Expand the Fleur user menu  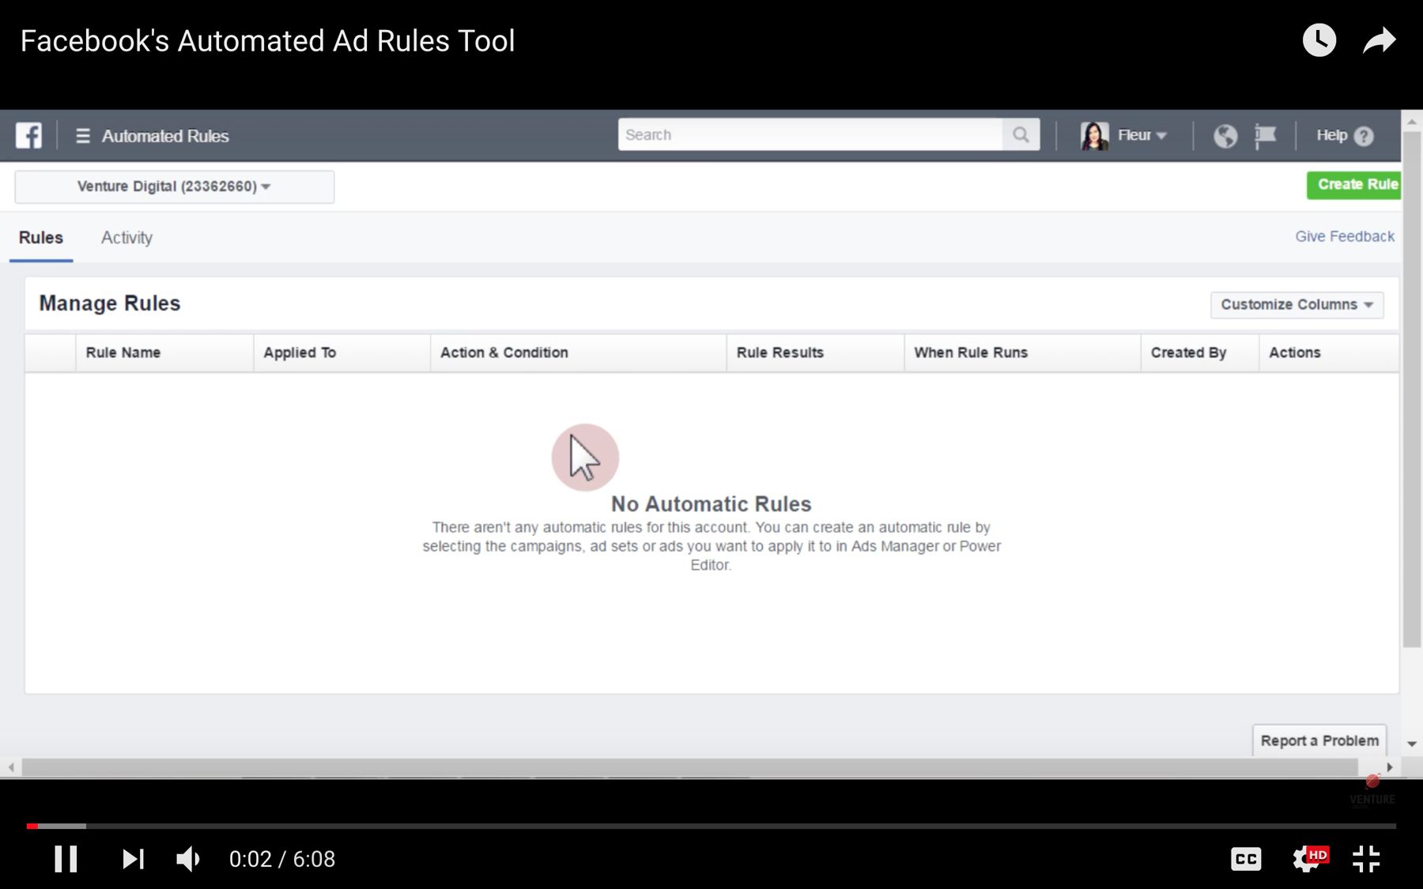1142,135
